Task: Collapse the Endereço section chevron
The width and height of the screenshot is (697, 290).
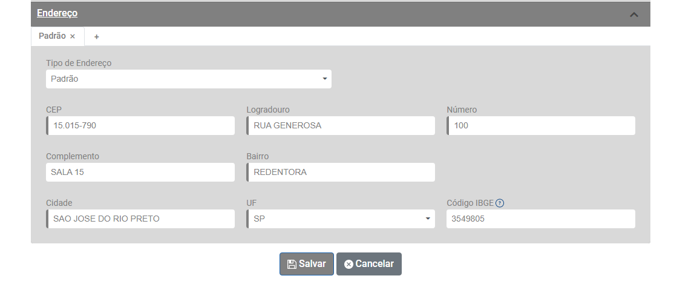Action: coord(633,15)
